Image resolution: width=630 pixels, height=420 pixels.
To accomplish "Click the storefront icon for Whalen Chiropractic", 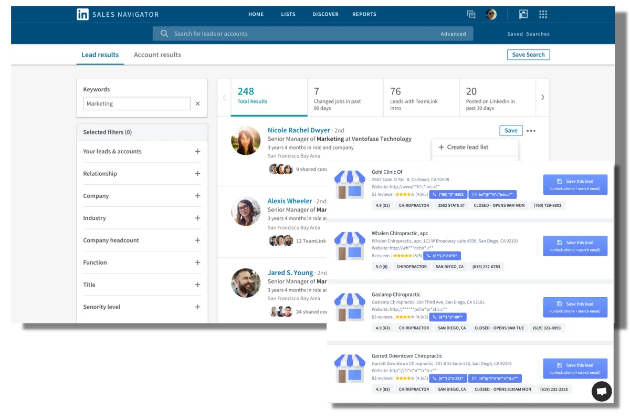I will [x=350, y=246].
